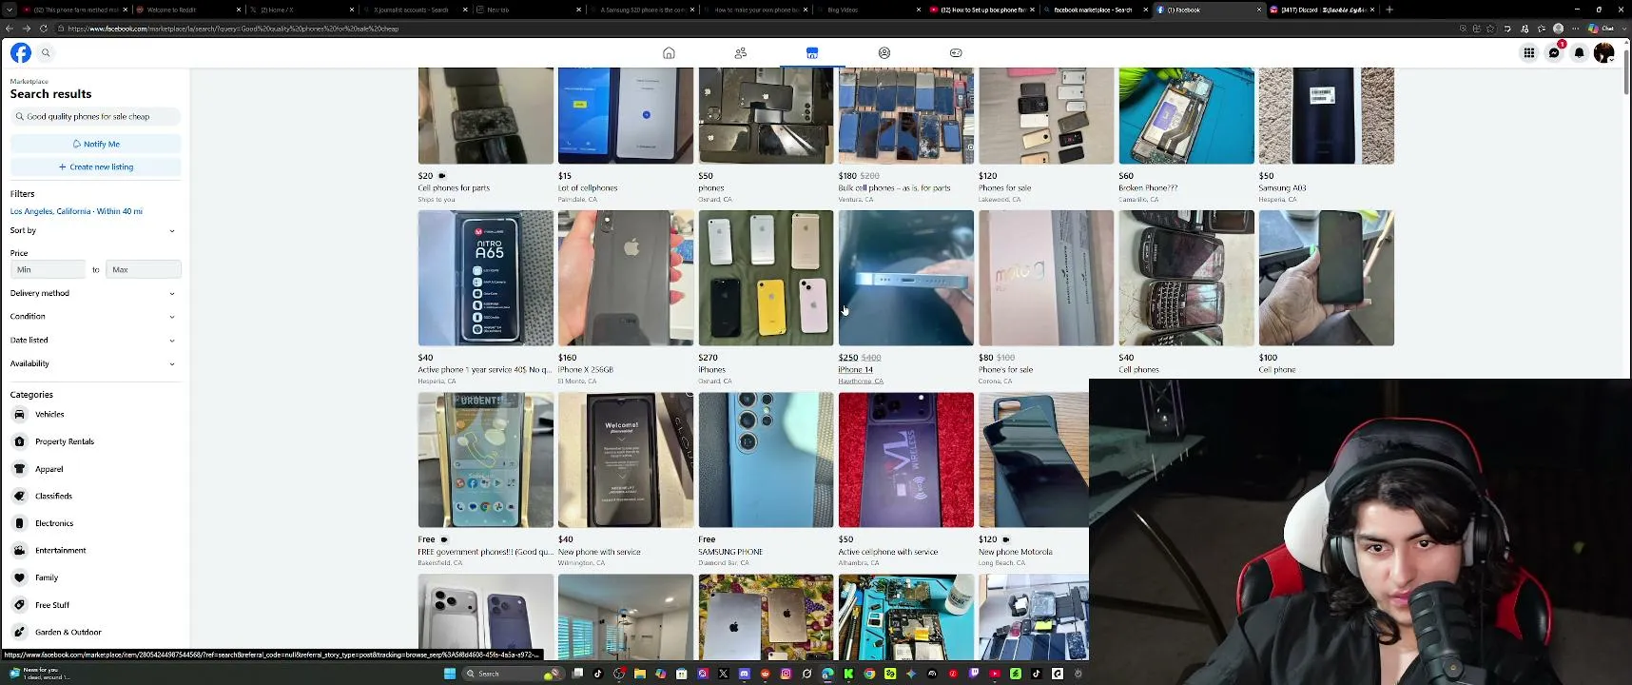Open the SAMSUNG PHONE free listing photo
The width and height of the screenshot is (1632, 685).
pos(766,460)
